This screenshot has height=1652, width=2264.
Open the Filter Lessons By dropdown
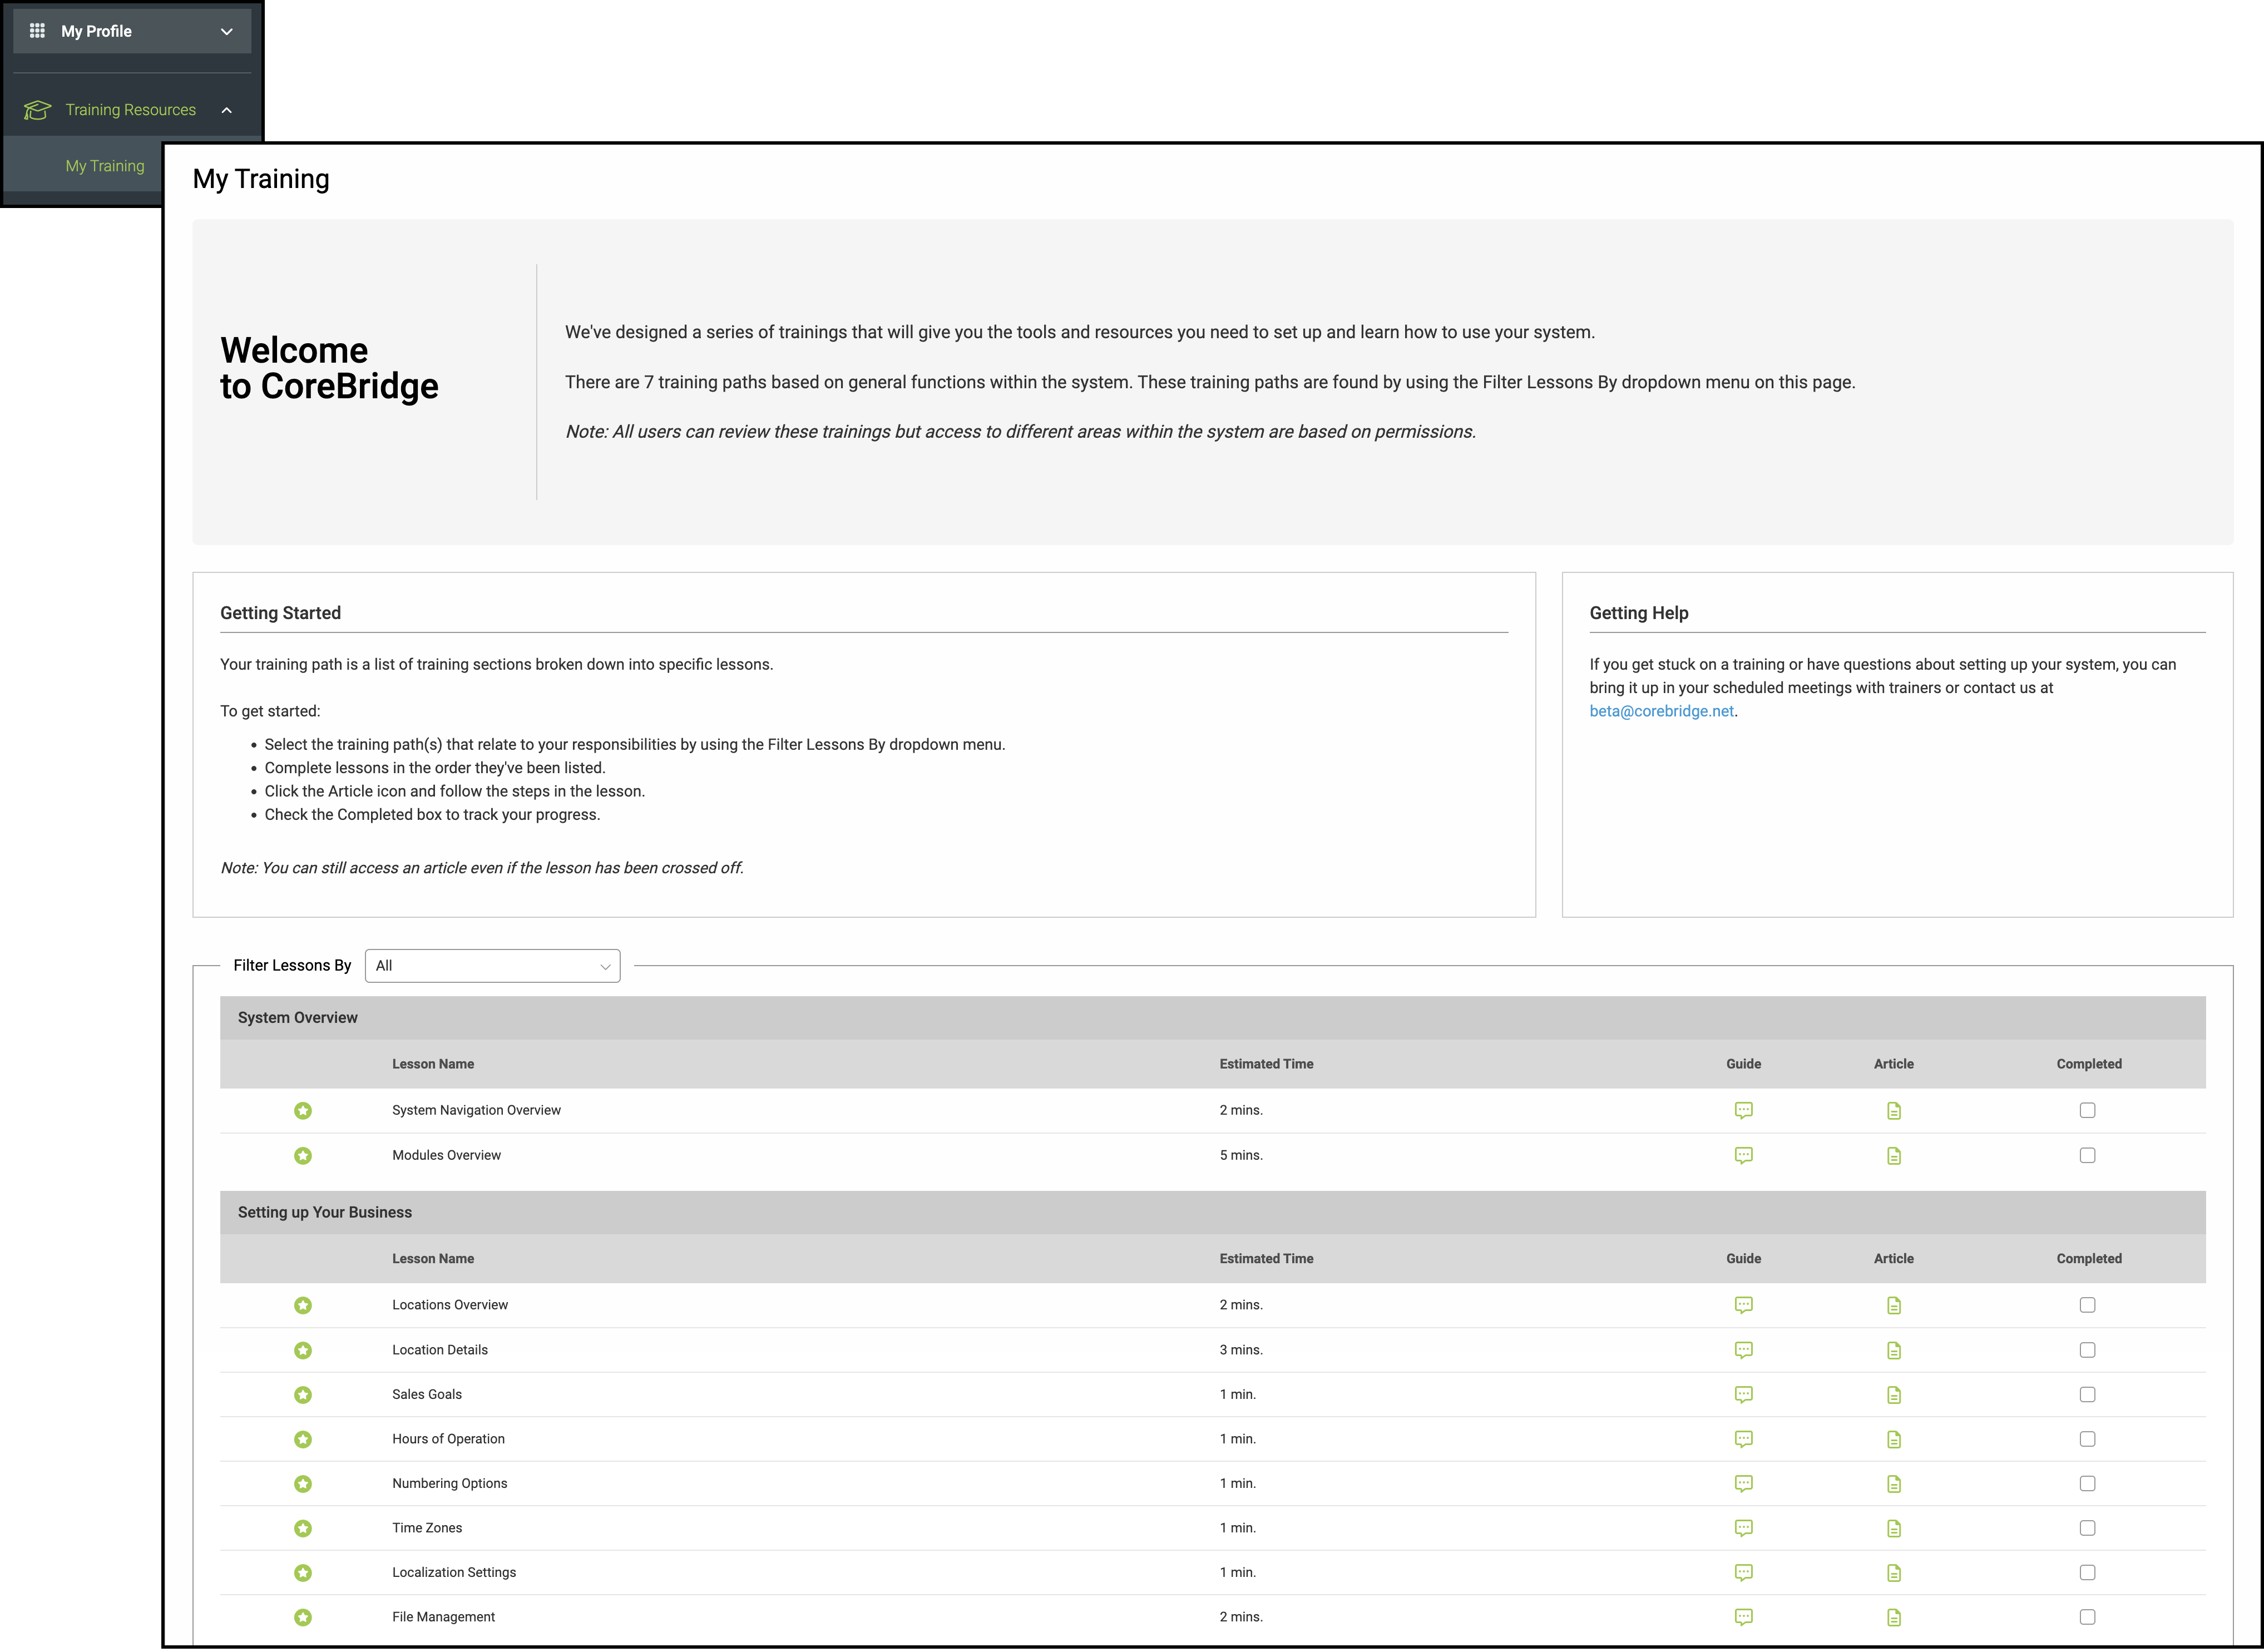coord(492,966)
